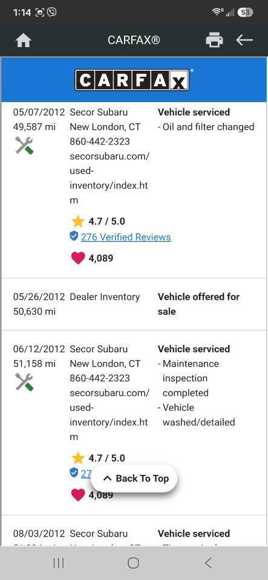Tap yellow star rating in 05/07/2012 entry

tap(77, 222)
